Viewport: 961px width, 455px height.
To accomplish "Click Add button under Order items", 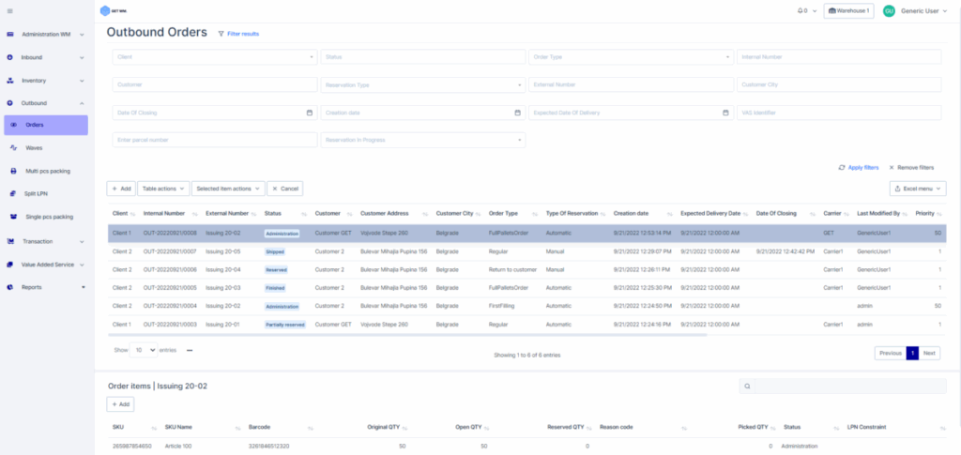I will point(120,404).
